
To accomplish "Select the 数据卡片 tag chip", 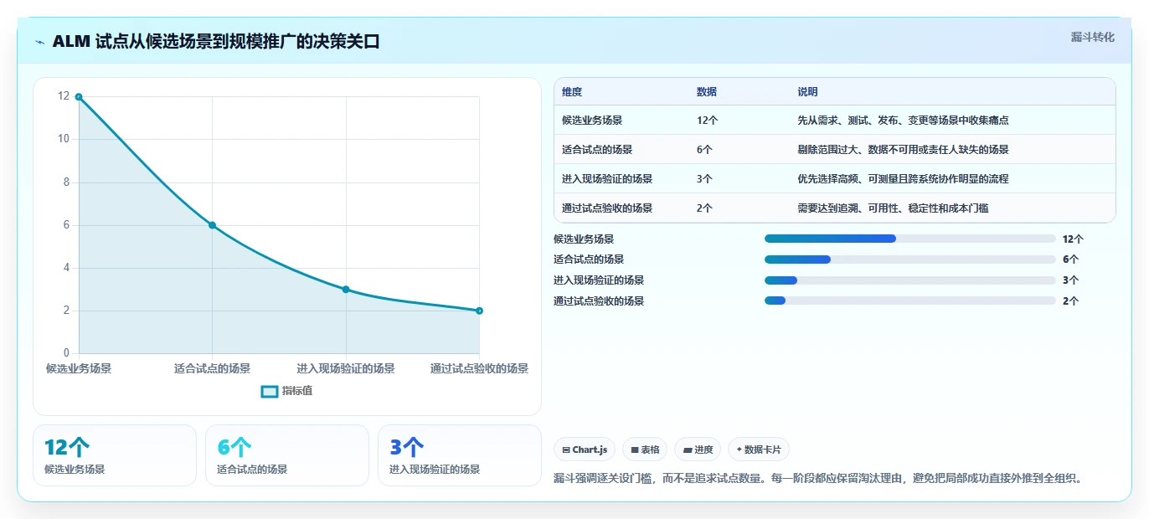I will tap(759, 450).
